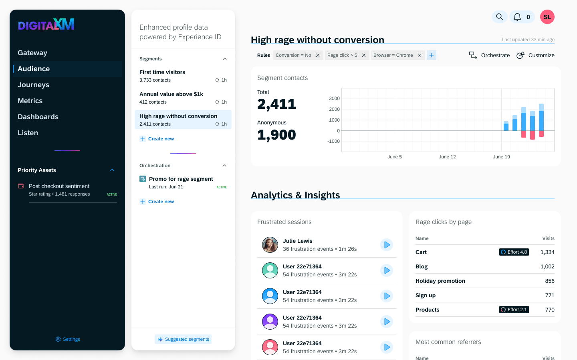Viewport: 577px width, 360px height.
Task: Play Julie Lewis's session recording
Action: click(x=387, y=244)
